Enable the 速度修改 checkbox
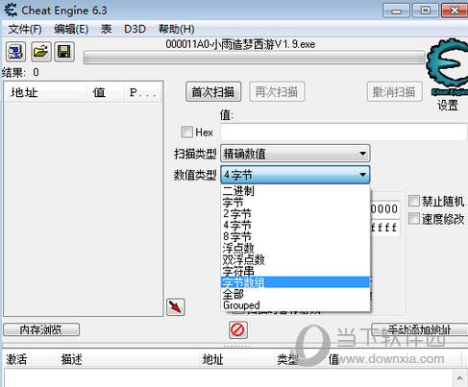This screenshot has height=387, width=468. coord(414,219)
